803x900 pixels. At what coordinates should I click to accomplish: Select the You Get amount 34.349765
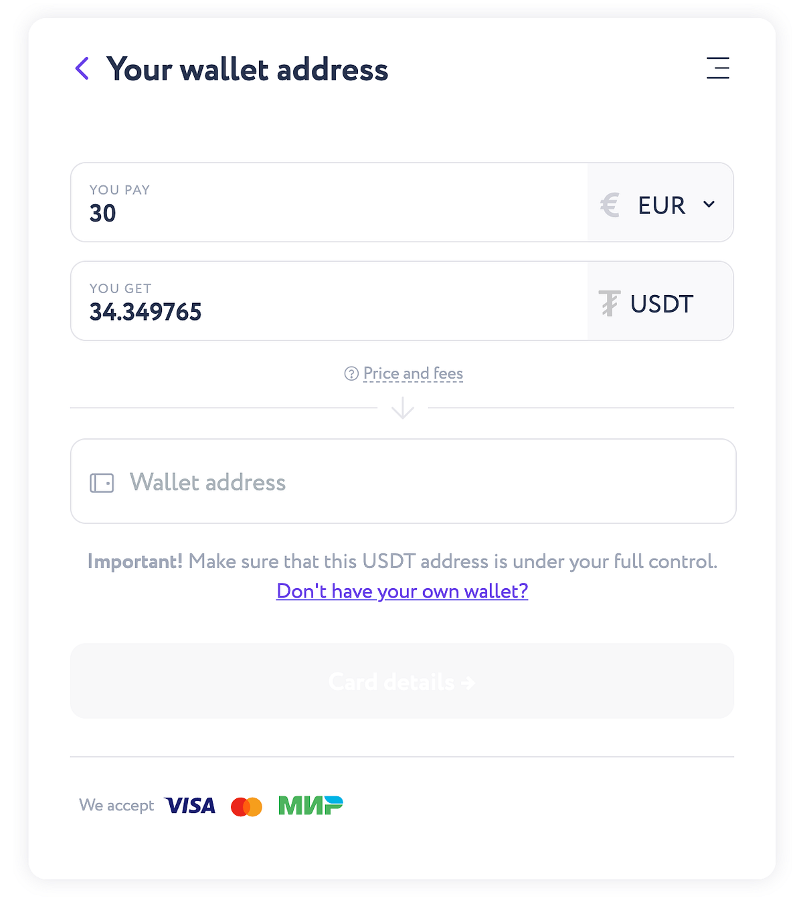point(146,311)
